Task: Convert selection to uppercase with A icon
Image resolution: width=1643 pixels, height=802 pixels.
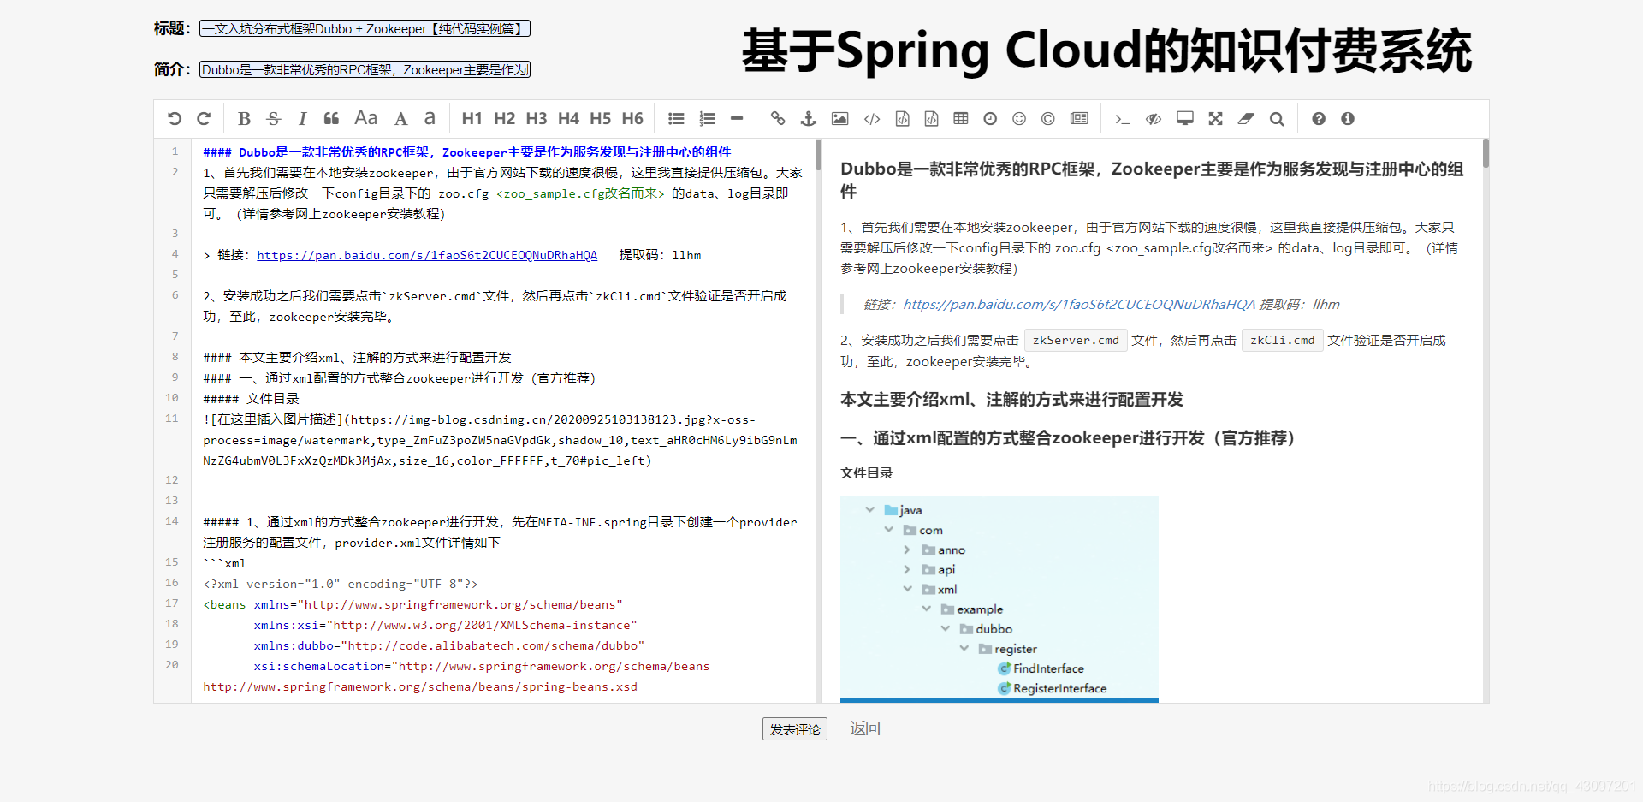Action: 400,119
